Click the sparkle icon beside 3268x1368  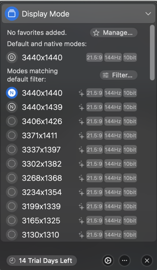[x=81, y=178]
